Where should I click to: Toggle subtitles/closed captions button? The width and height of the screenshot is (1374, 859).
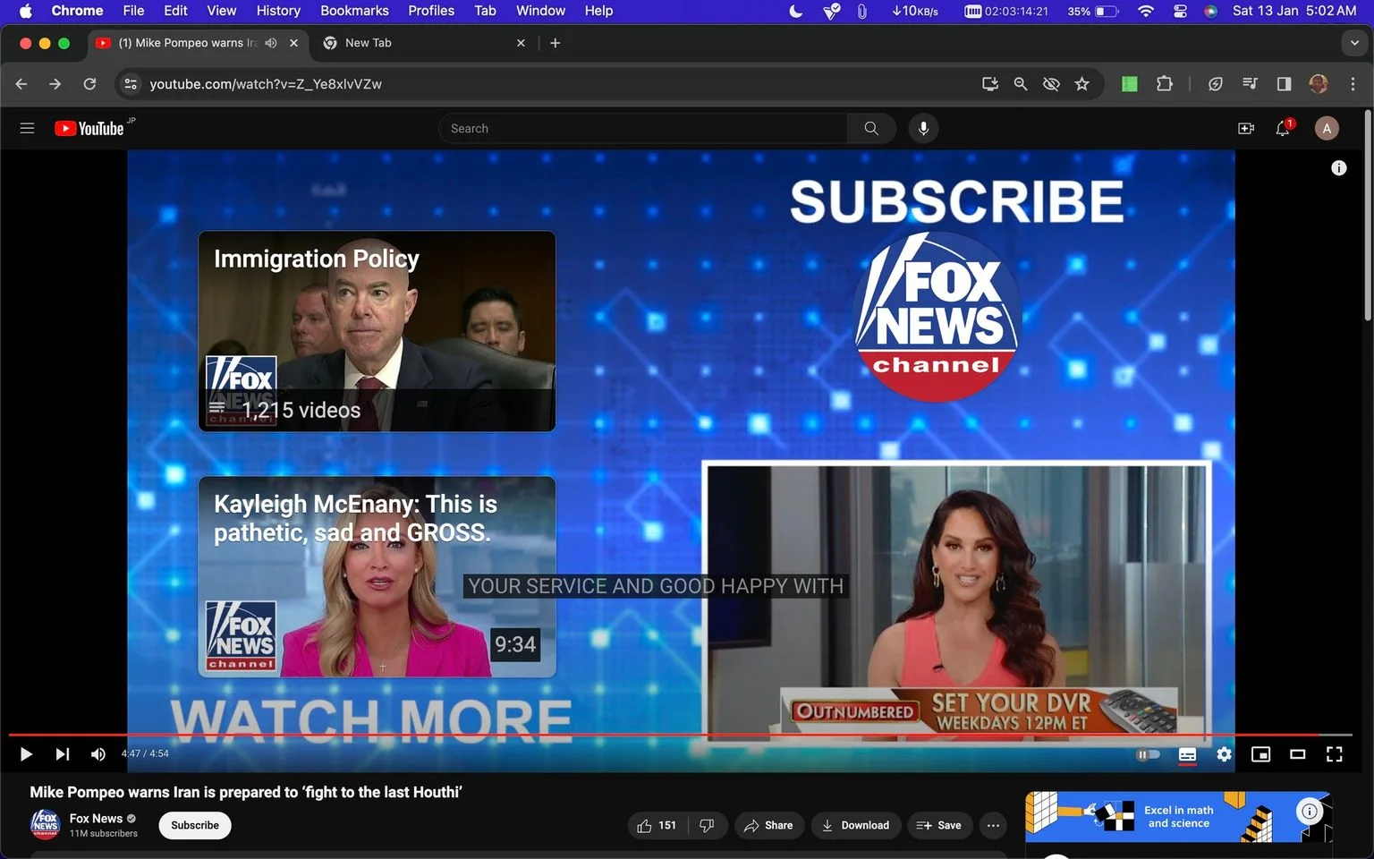pyautogui.click(x=1187, y=754)
